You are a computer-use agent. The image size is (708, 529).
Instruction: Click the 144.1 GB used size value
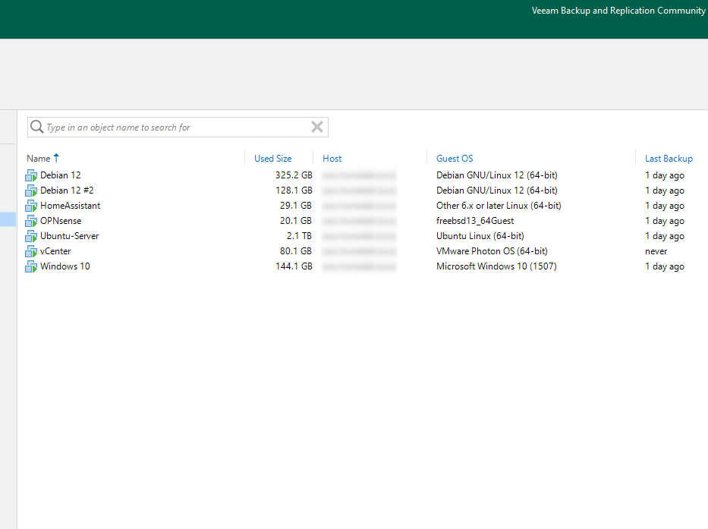(294, 266)
